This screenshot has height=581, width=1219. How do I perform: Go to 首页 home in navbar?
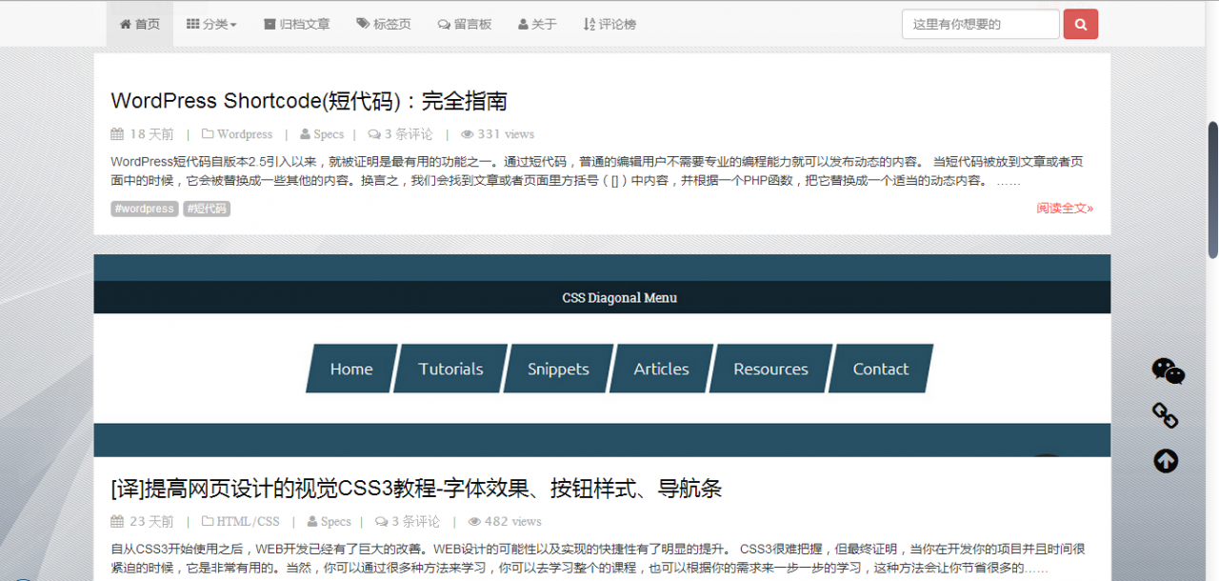click(140, 24)
